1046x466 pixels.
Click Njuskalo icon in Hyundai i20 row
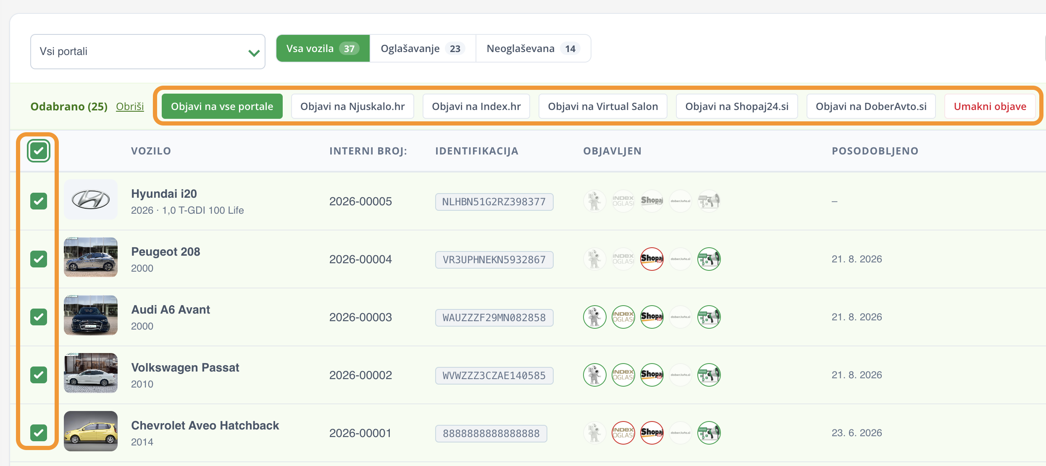[x=594, y=201]
